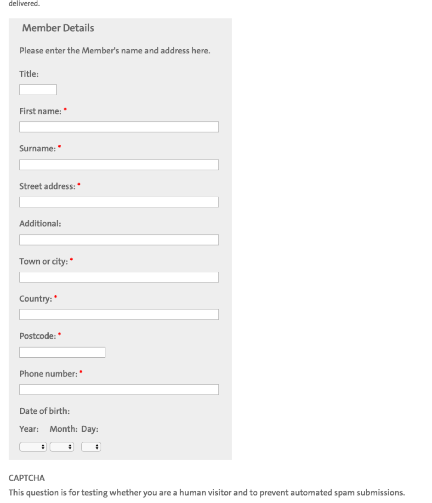The image size is (432, 503).
Task: Open the Day dropdown menu
Action: point(91,446)
